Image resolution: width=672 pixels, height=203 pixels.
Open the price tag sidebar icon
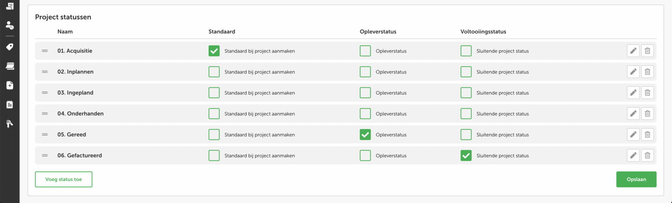(10, 47)
